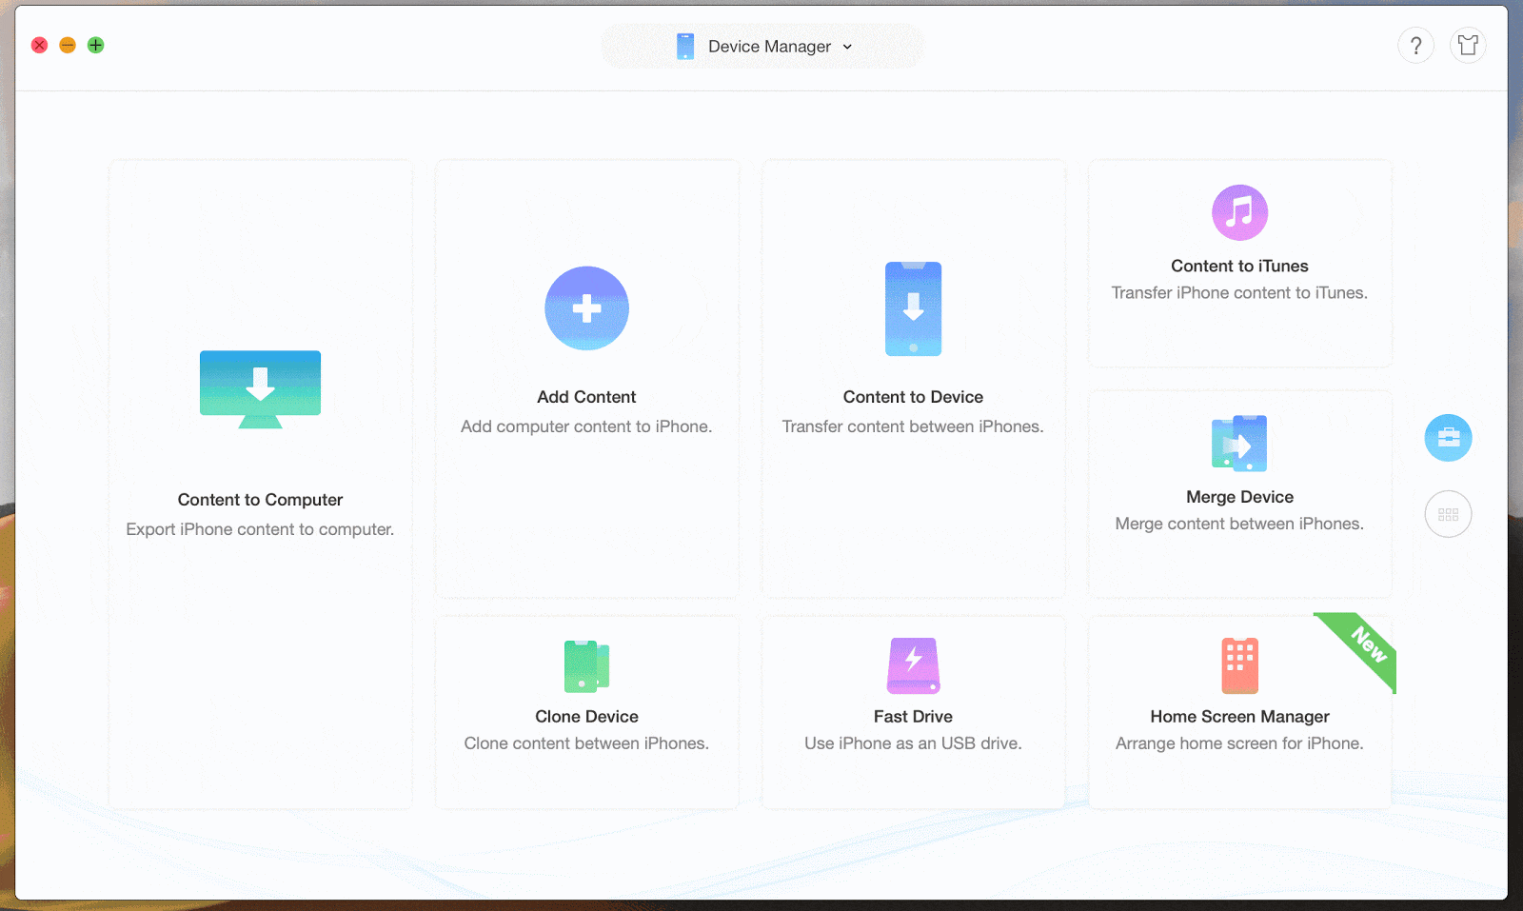Click the Fast Drive lightning icon
1523x911 pixels.
point(913,666)
